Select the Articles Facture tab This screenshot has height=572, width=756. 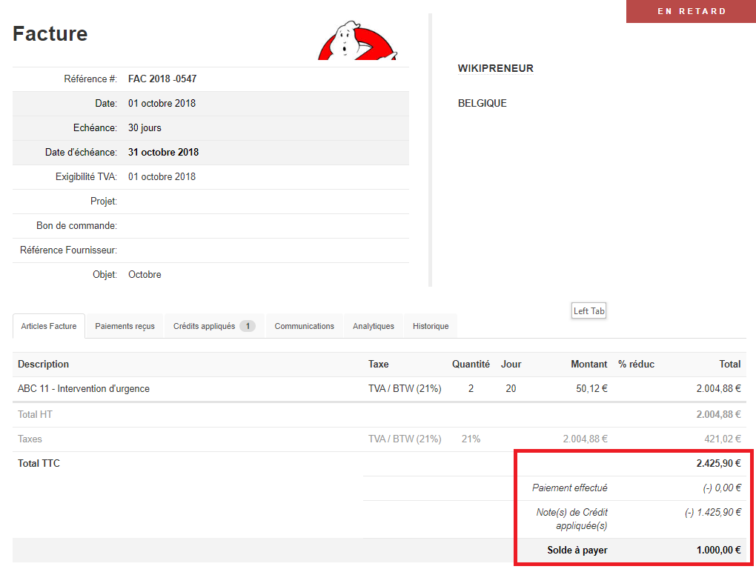[48, 326]
